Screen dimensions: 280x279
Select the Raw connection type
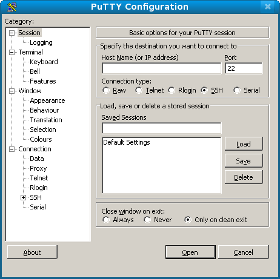click(x=106, y=90)
